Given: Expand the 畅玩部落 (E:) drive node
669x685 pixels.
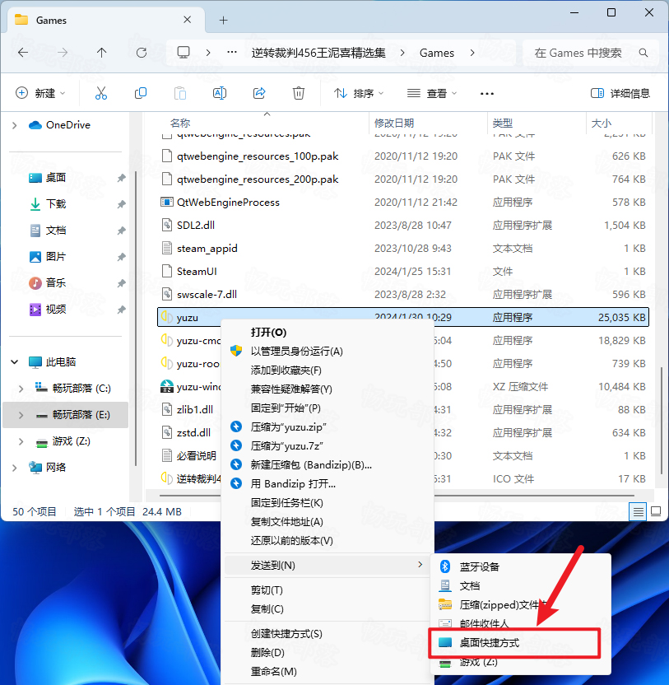Looking at the screenshot, I should (x=21, y=415).
